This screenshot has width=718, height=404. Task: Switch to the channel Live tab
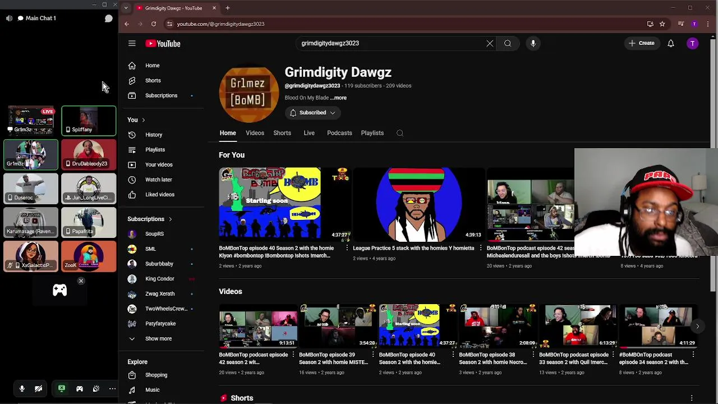[309, 133]
